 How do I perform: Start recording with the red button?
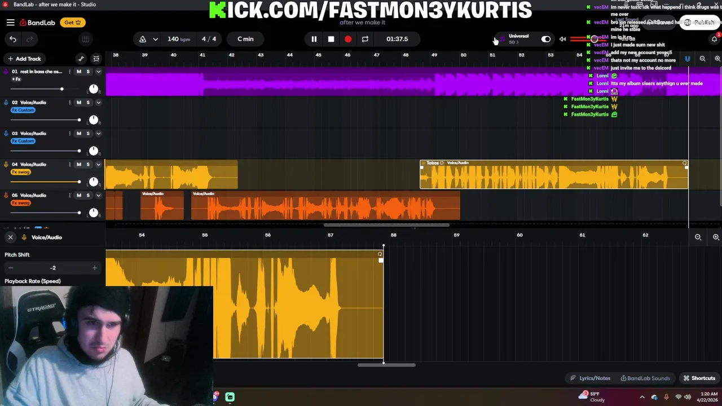pyautogui.click(x=348, y=39)
